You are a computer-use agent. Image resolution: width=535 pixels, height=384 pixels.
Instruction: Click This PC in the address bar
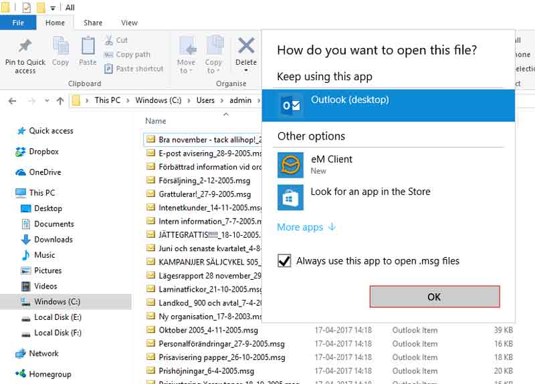tap(108, 101)
